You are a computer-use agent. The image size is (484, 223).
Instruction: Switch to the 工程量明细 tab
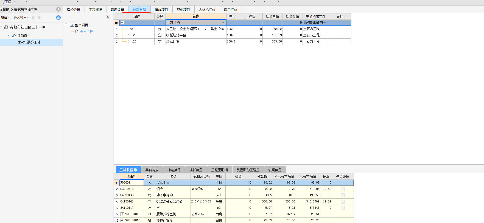click(220, 170)
